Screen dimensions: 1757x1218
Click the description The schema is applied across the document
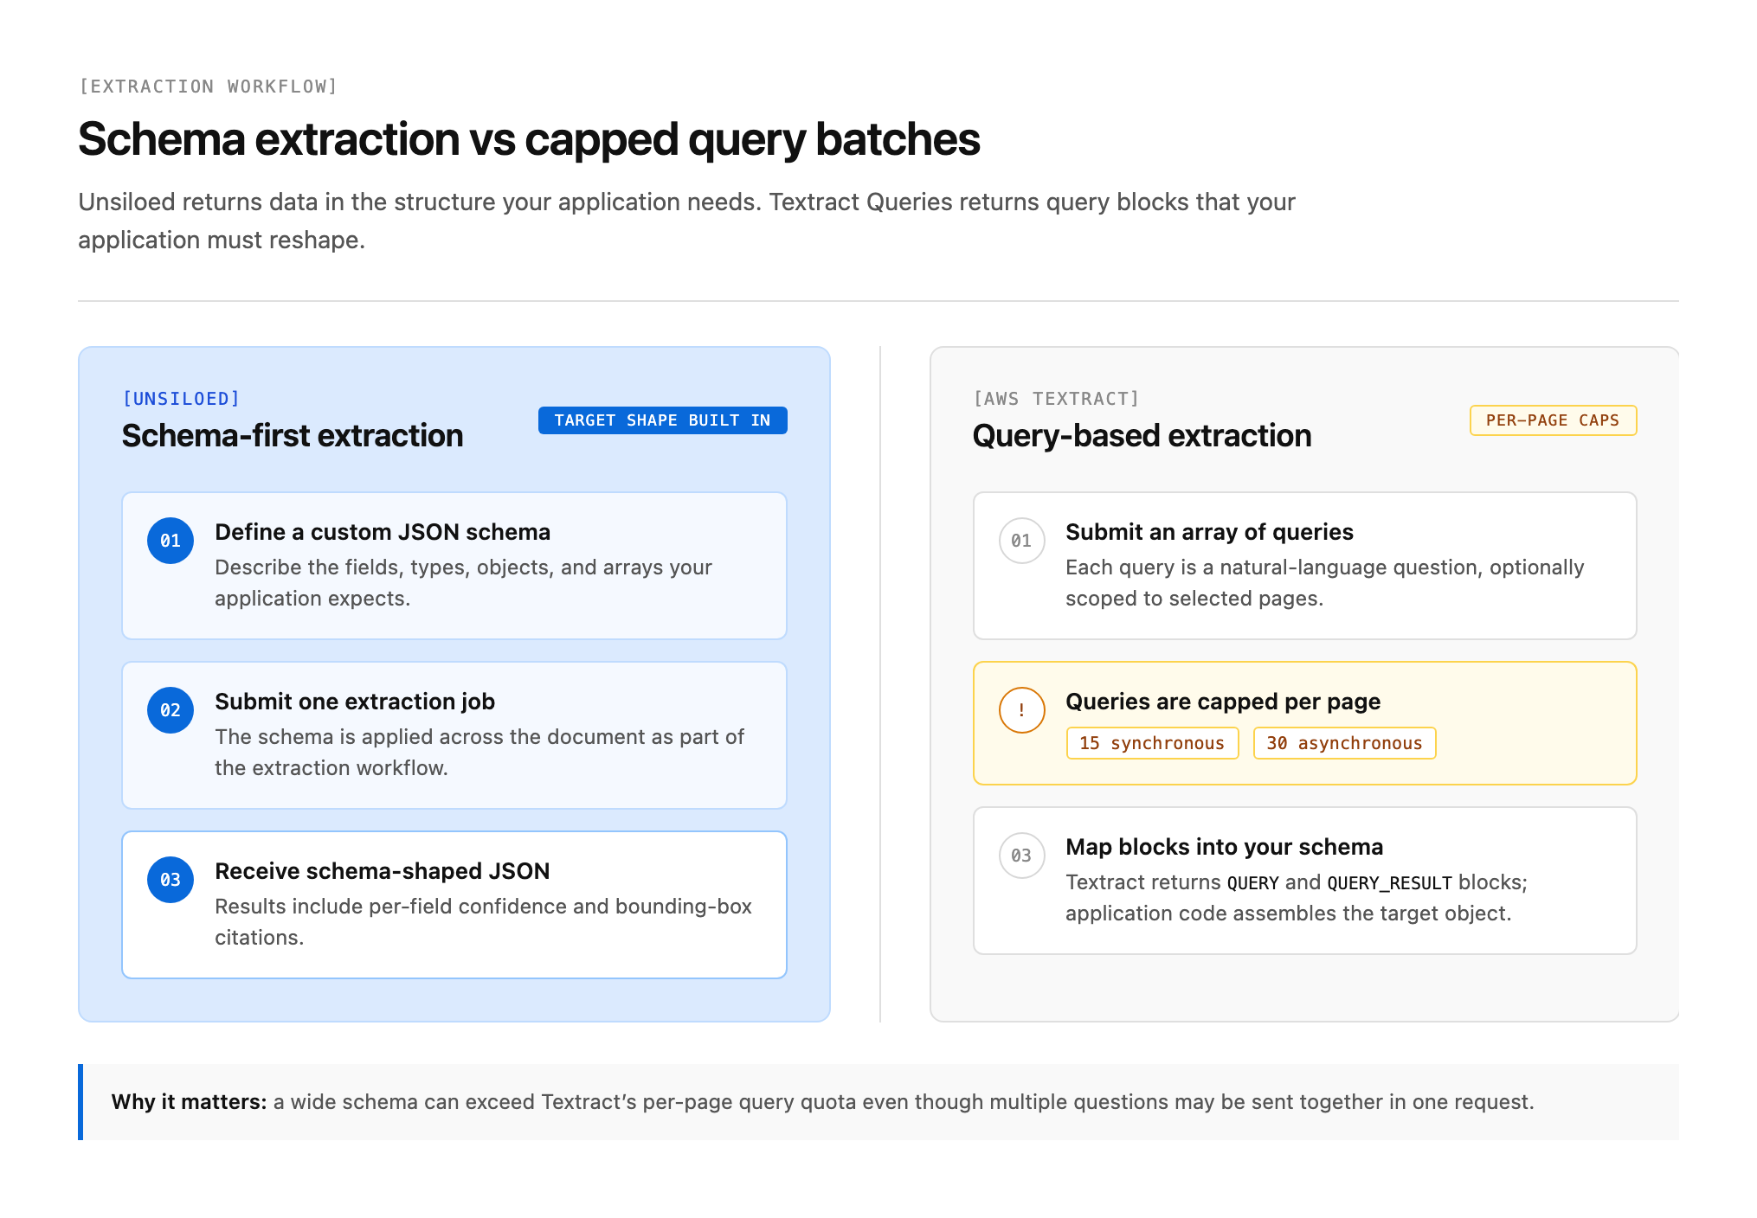pyautogui.click(x=479, y=753)
